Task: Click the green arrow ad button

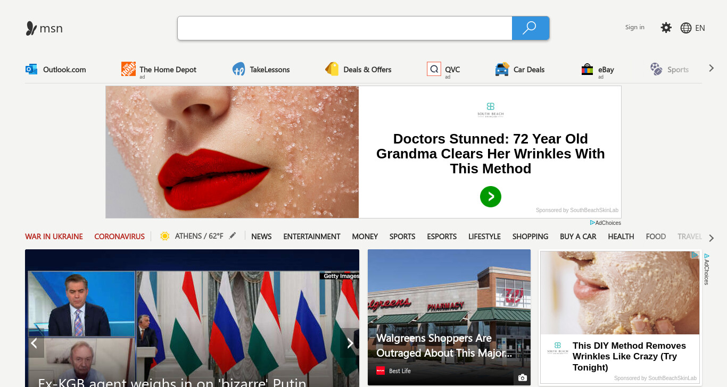Action: (x=491, y=197)
